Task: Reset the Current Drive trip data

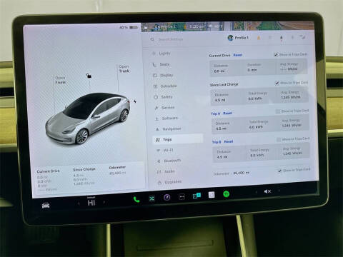Action: (238, 55)
